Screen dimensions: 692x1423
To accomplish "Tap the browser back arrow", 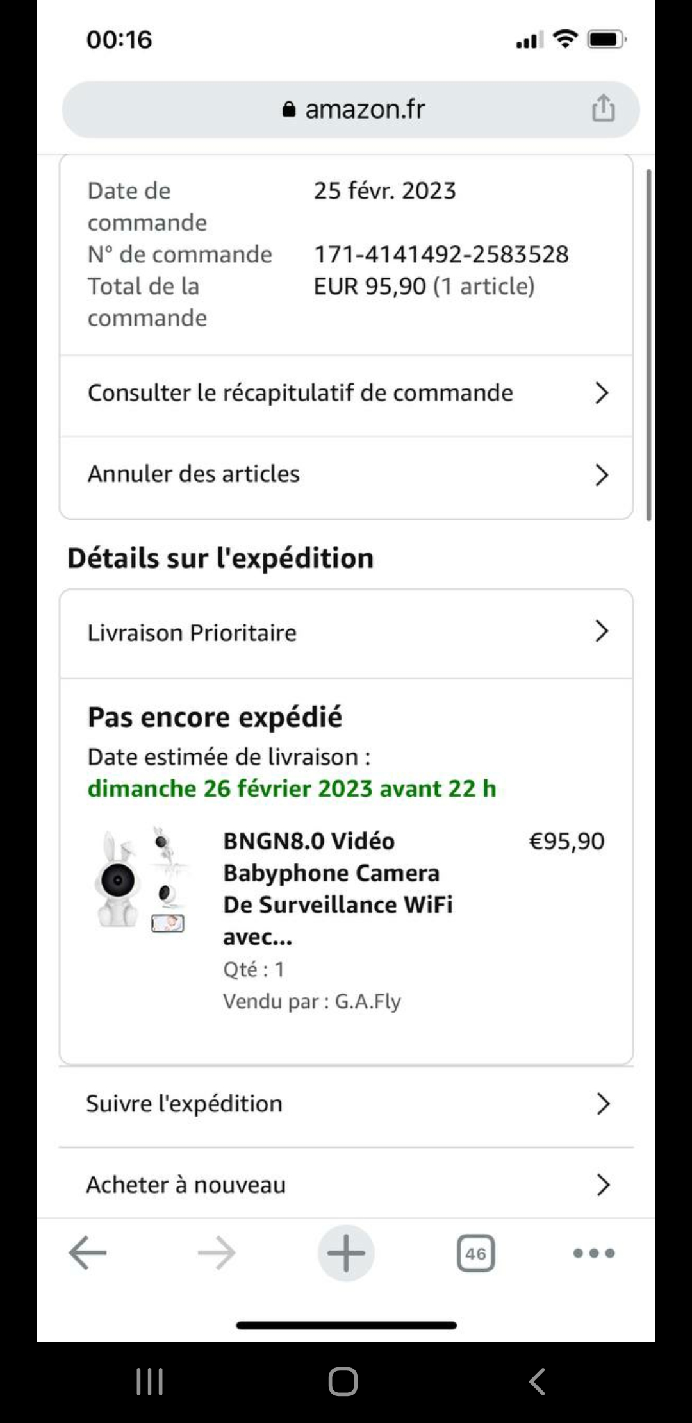I will coord(88,1252).
